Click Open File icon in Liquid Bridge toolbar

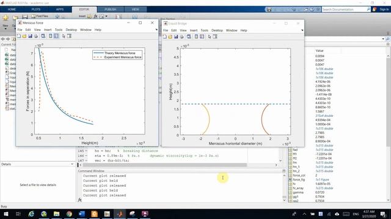[x=170, y=36]
